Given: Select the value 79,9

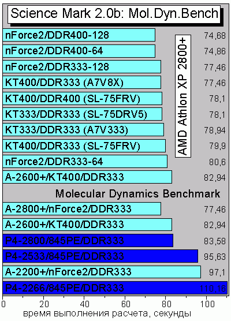Looking at the screenshot, I should pos(217,146).
